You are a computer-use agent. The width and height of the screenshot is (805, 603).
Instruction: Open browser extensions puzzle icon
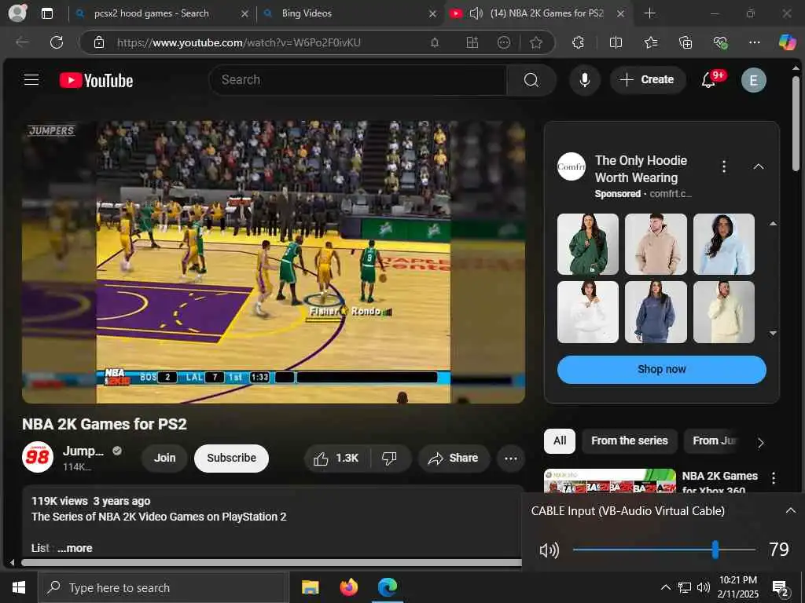click(578, 42)
